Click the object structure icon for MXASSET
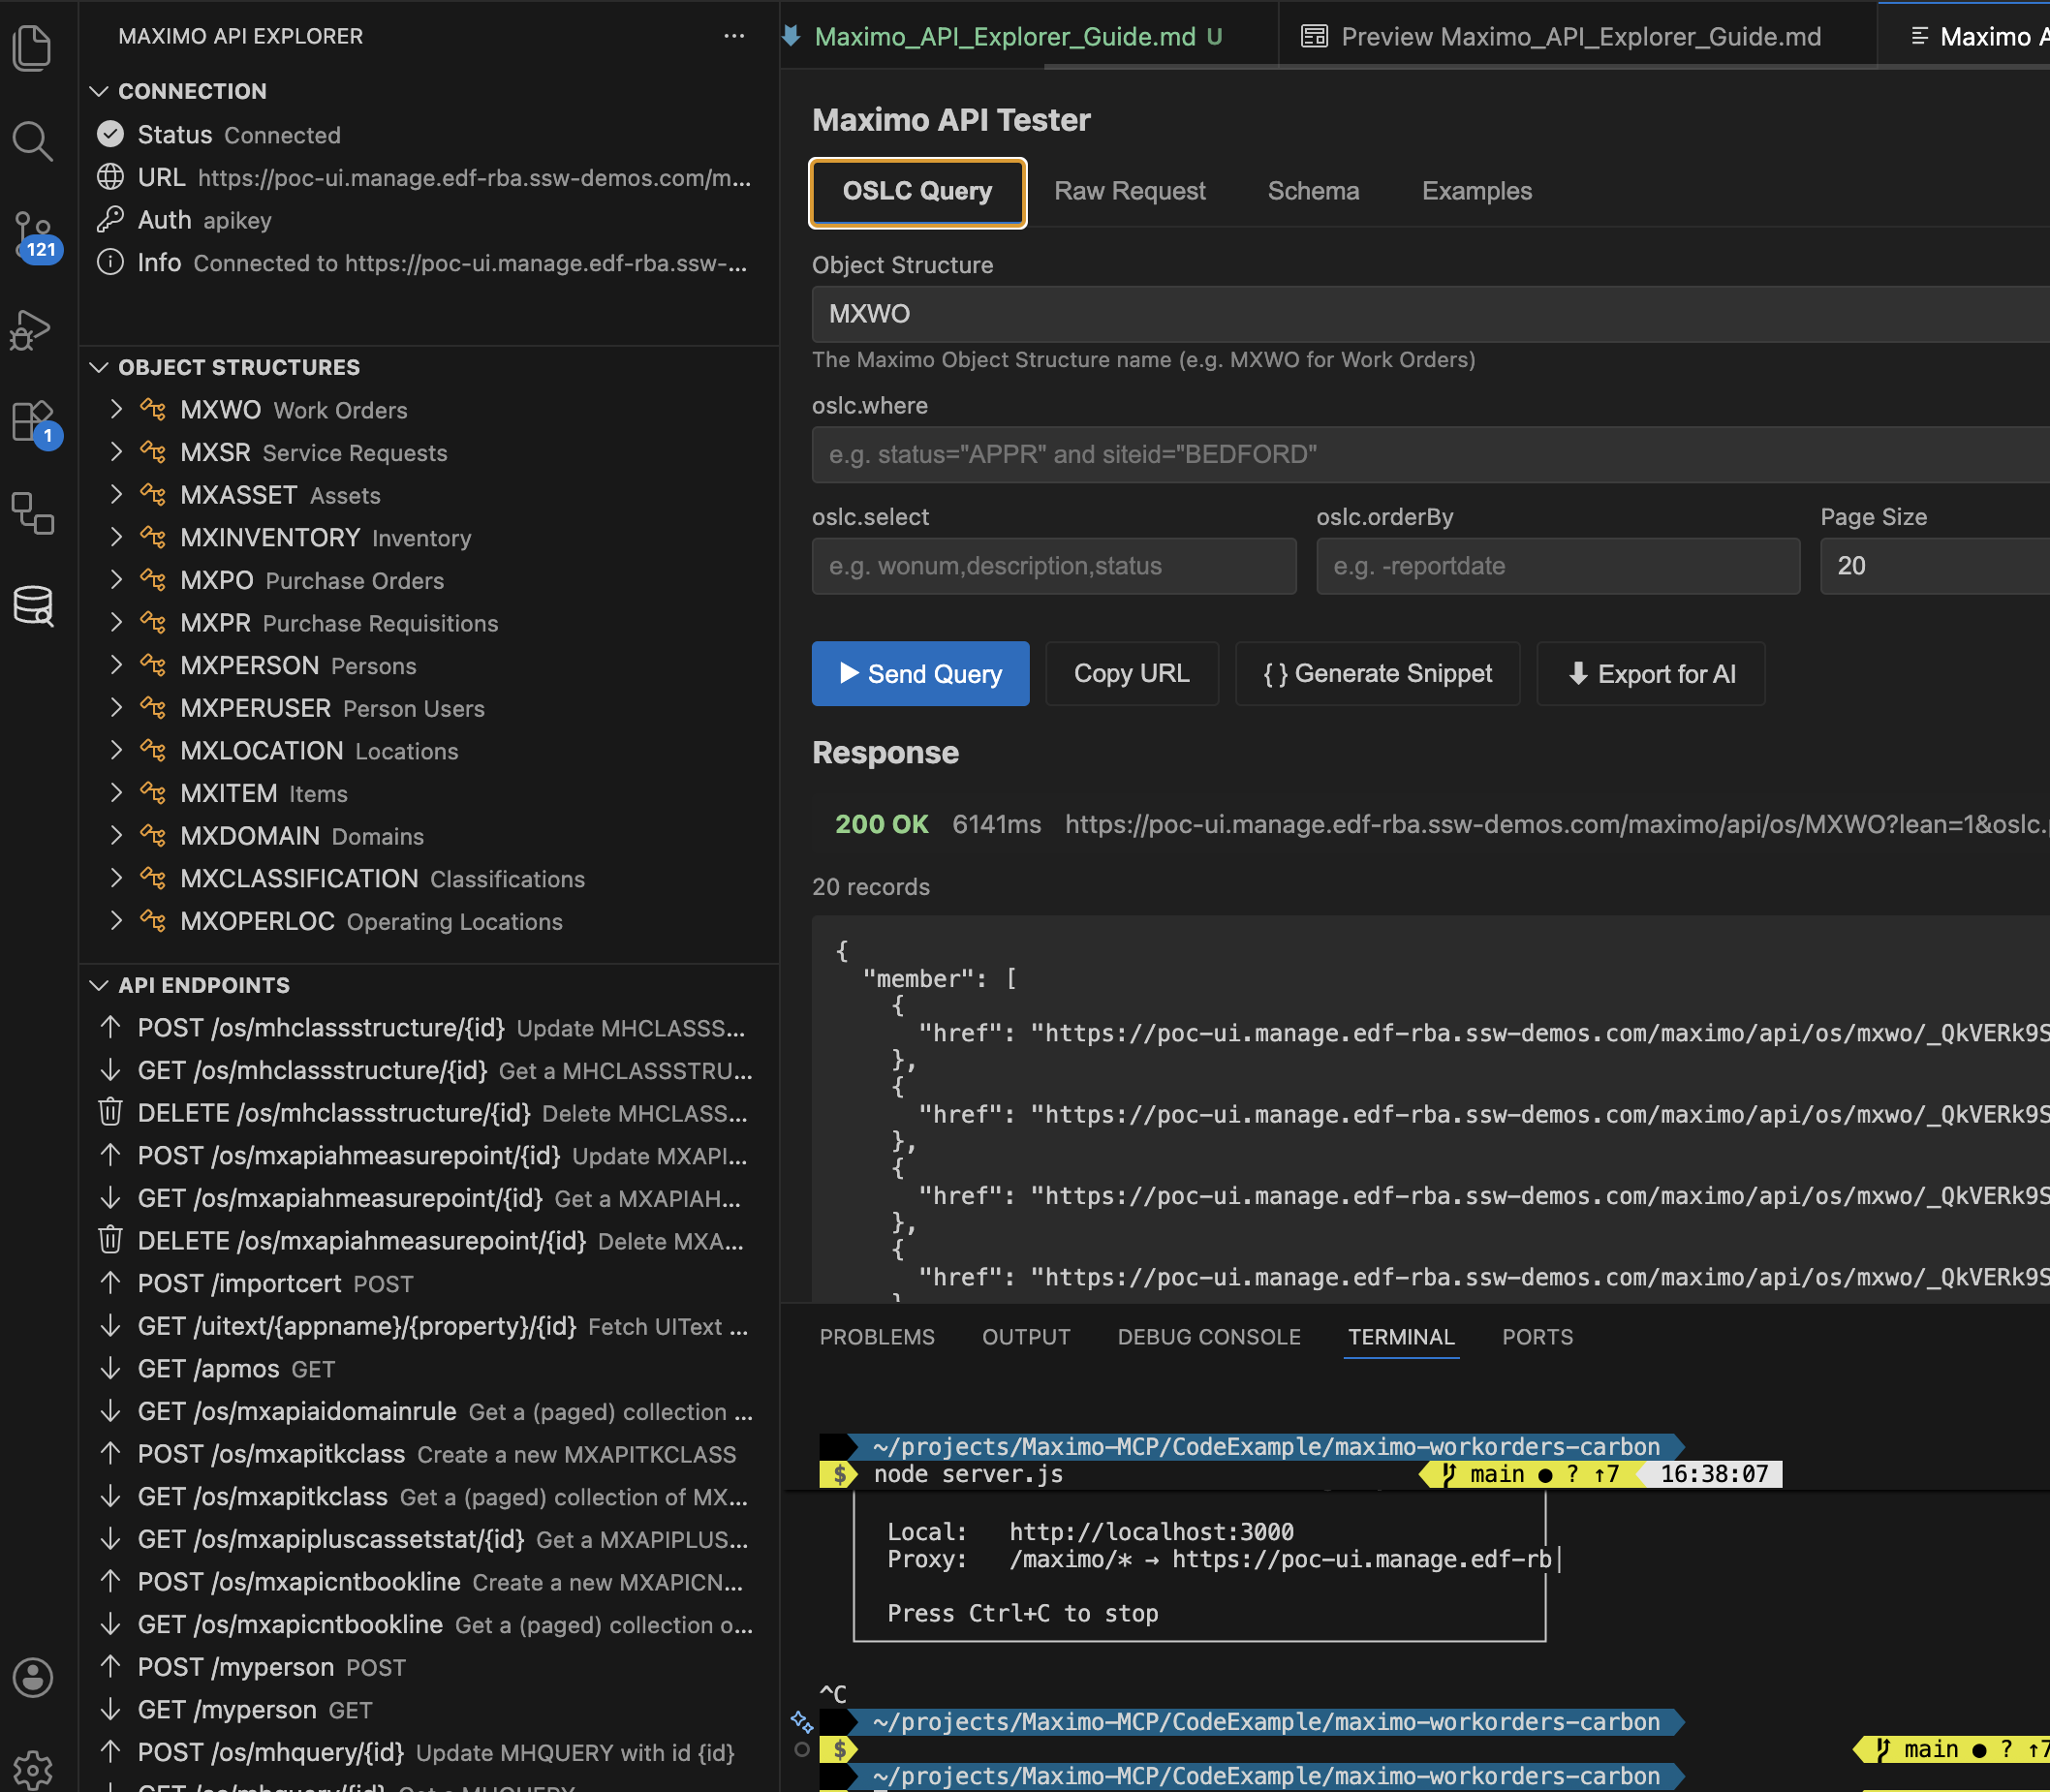This screenshot has height=1792, width=2050. point(153,494)
